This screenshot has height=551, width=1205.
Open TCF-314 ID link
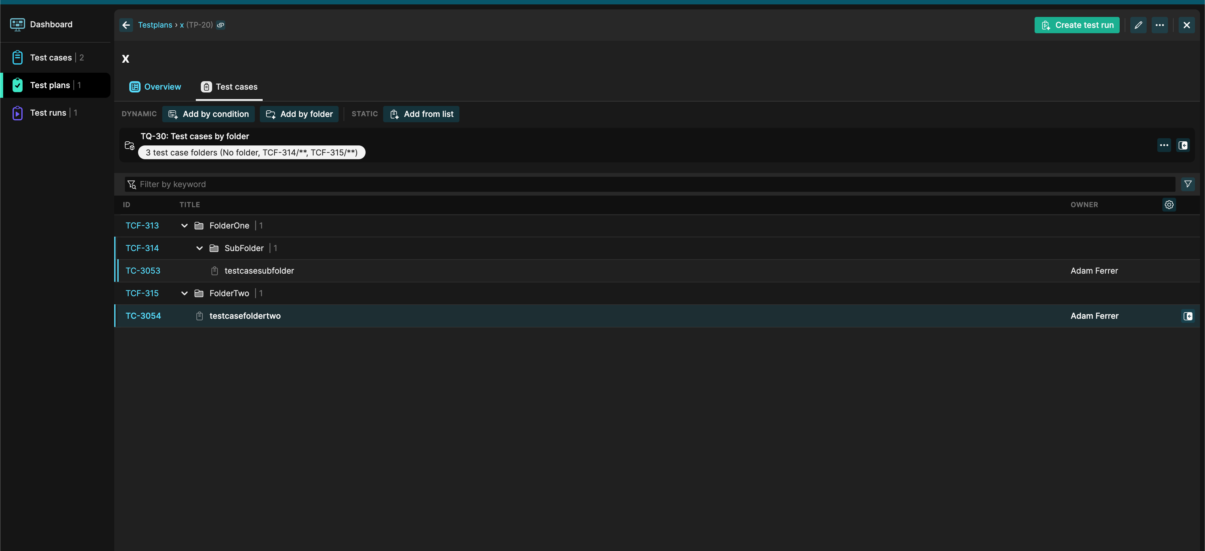tap(142, 248)
